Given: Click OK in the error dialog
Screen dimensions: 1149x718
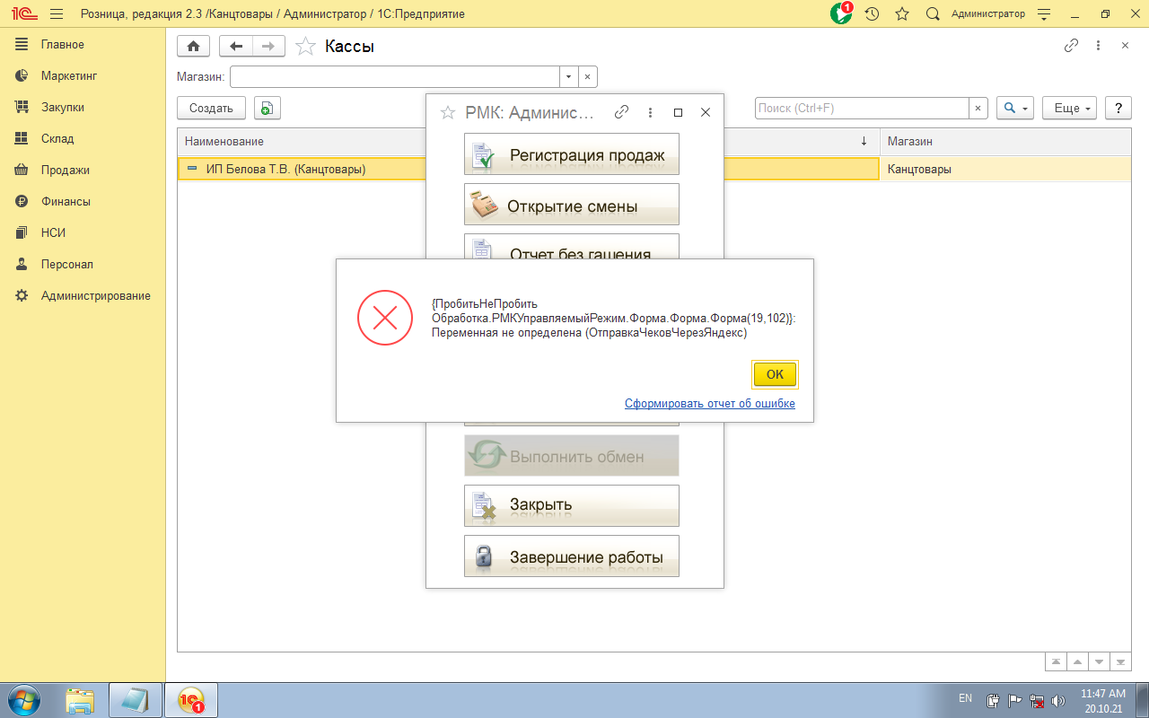Looking at the screenshot, I should [775, 374].
